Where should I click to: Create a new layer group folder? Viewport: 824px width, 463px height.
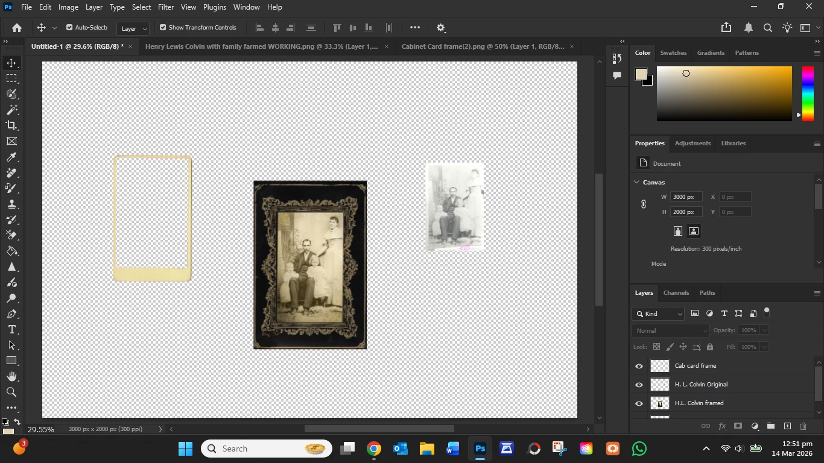(771, 426)
